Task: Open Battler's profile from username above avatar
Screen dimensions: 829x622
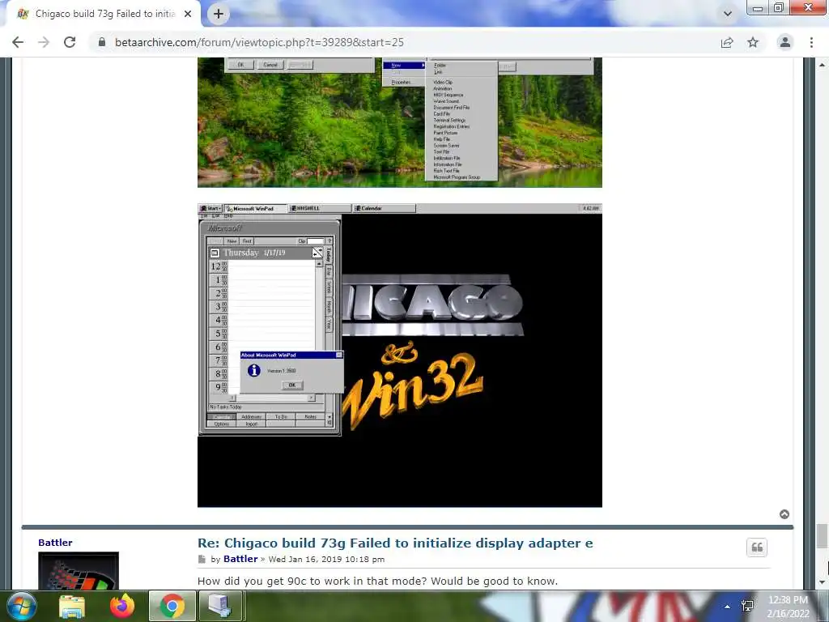Action: 55,543
